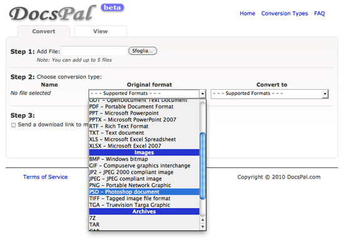This screenshot has height=244, width=345.
Task: Enable the send download link checkbox
Action: click(x=13, y=125)
